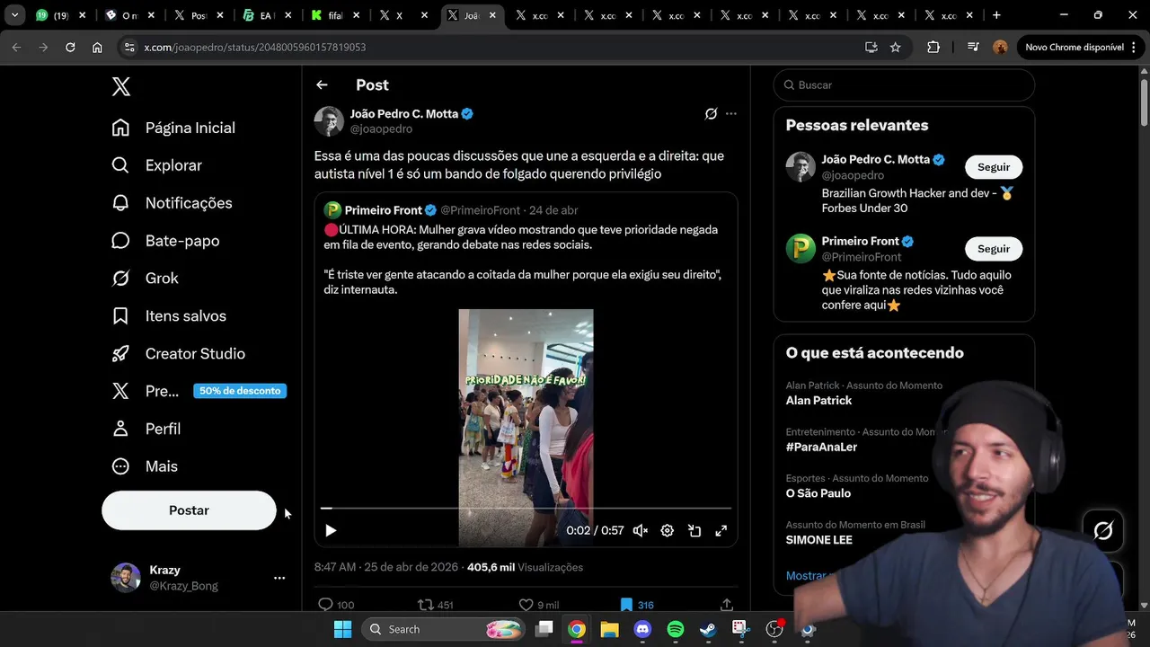The image size is (1150, 647).
Task: Go back with the Post arrow
Action: (x=322, y=84)
